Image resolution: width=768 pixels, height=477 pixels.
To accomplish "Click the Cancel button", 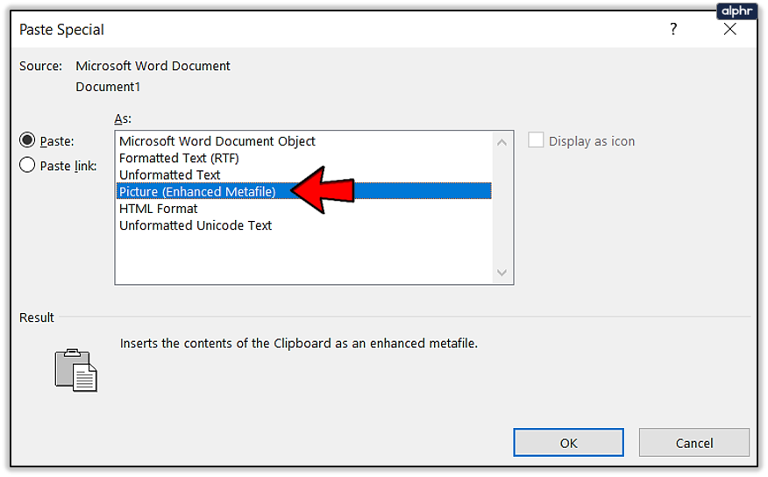I will coord(693,443).
